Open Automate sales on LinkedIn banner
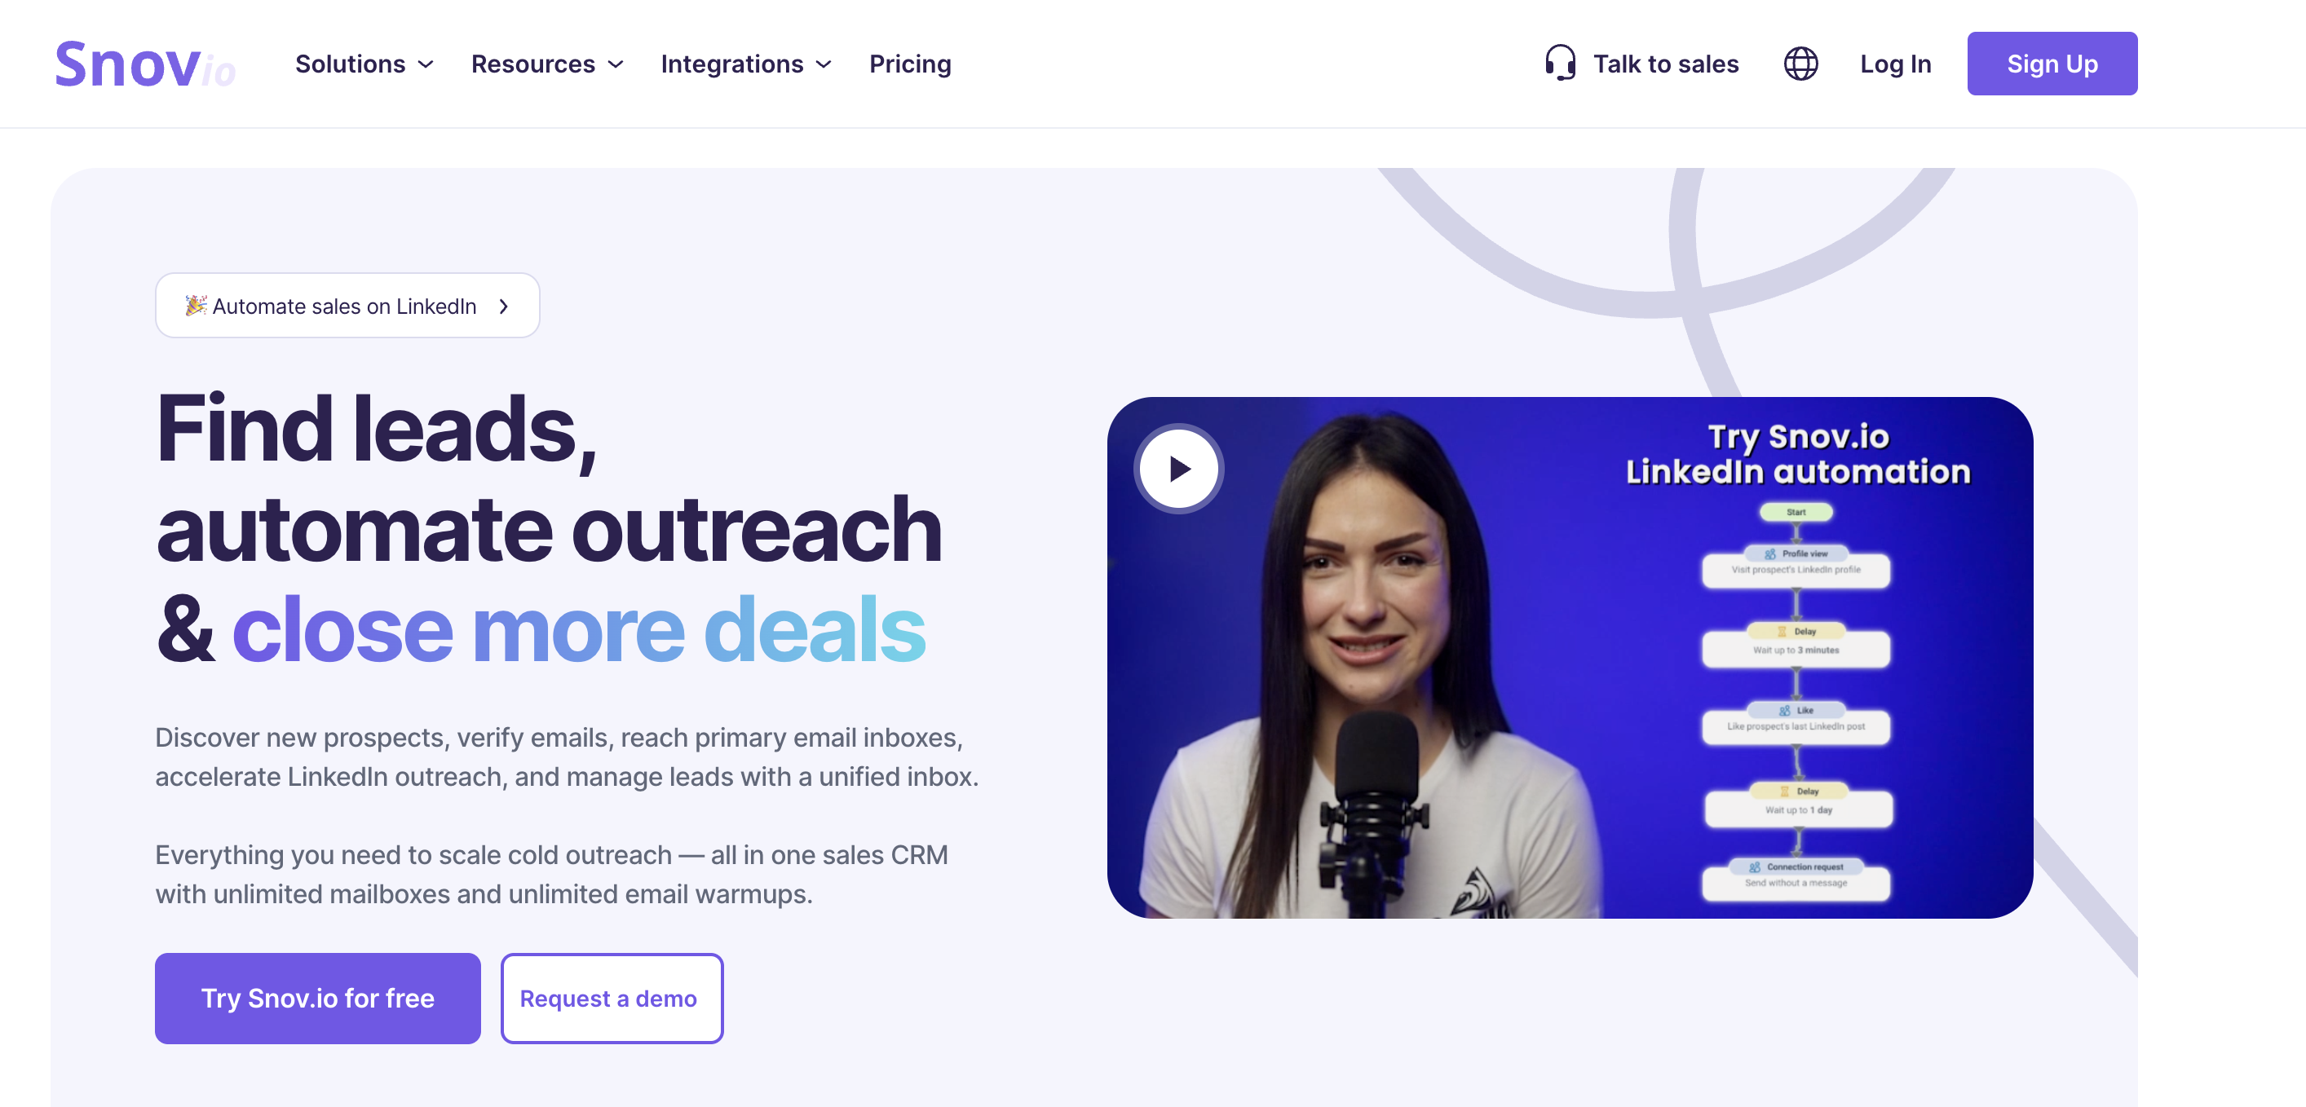2306x1107 pixels. point(347,305)
